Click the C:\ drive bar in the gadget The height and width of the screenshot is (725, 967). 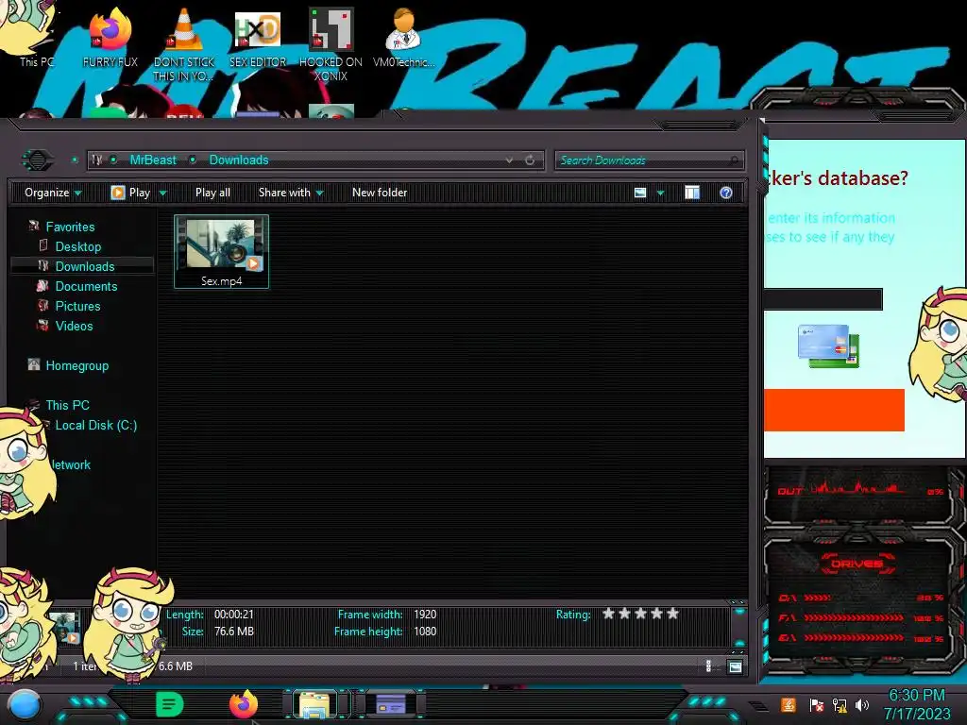(x=861, y=598)
